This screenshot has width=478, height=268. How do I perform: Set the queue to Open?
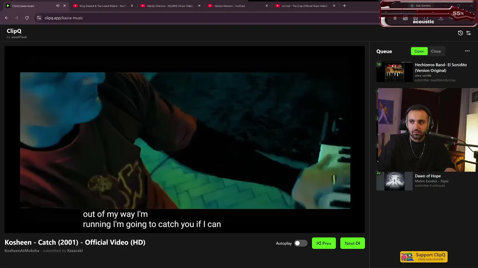419,51
